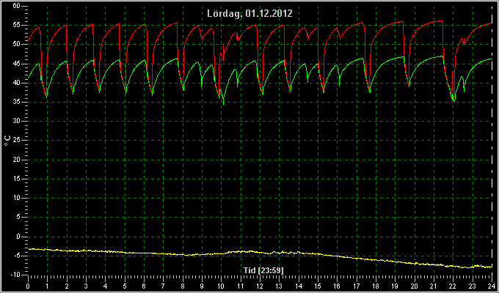
Task: Click the yellow curve's end at hour 24
Action: 491,267
